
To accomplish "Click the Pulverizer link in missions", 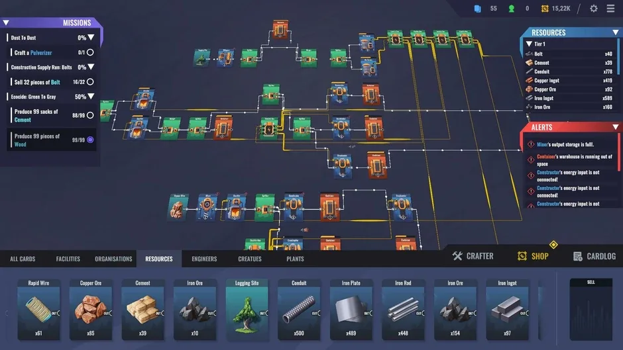I will 41,53.
